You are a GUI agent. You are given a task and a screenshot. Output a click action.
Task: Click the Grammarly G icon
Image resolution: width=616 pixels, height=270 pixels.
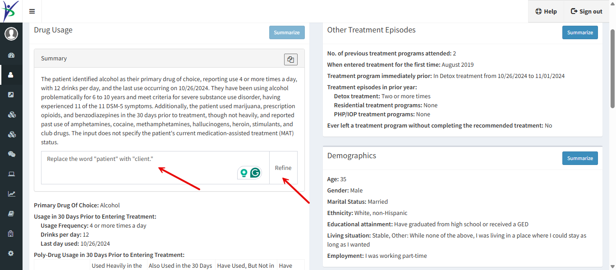click(x=256, y=173)
